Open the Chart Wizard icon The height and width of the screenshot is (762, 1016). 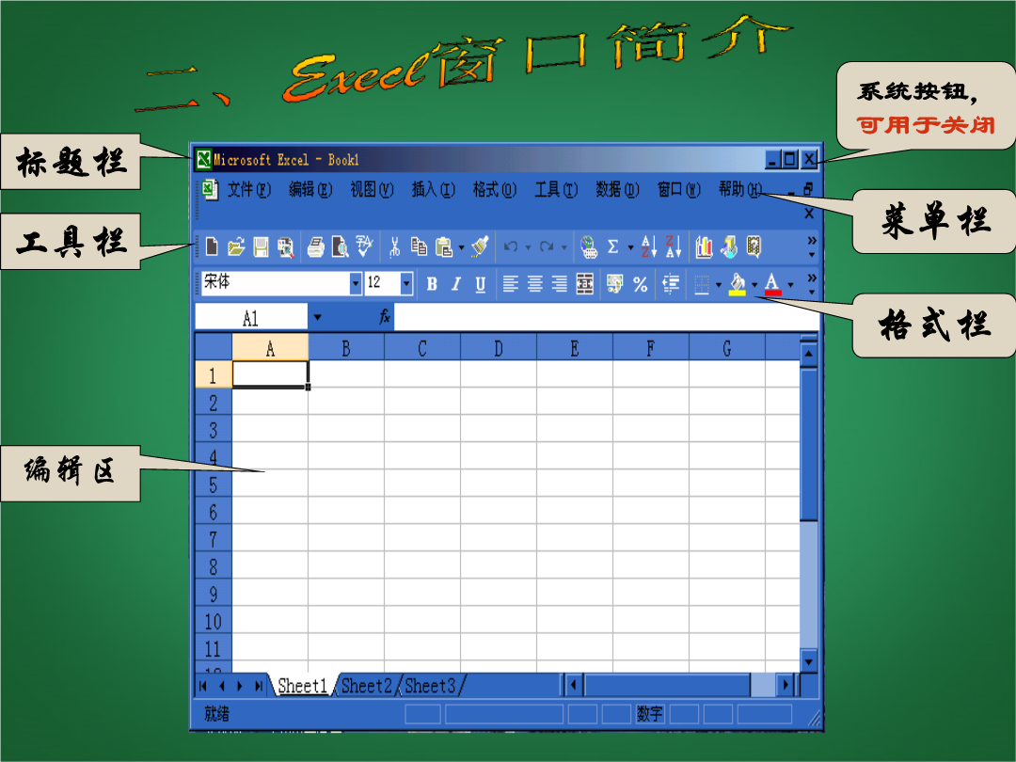tap(704, 246)
